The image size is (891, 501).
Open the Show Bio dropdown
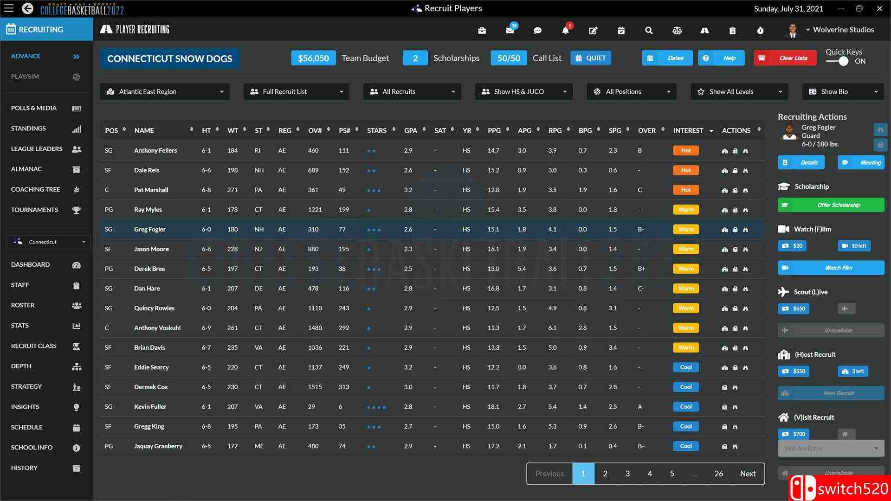[842, 91]
